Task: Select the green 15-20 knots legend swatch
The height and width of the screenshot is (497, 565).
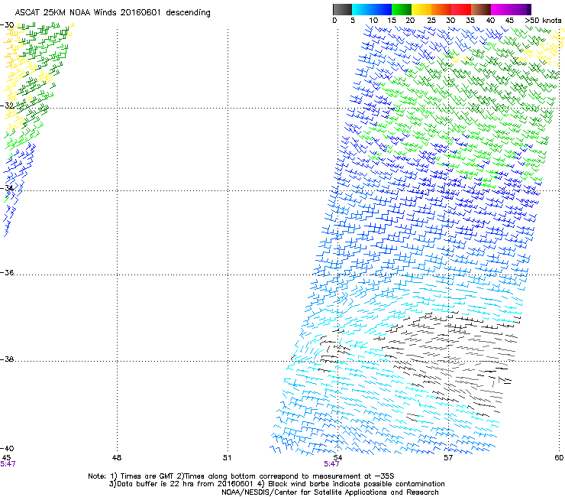Action: (402, 9)
